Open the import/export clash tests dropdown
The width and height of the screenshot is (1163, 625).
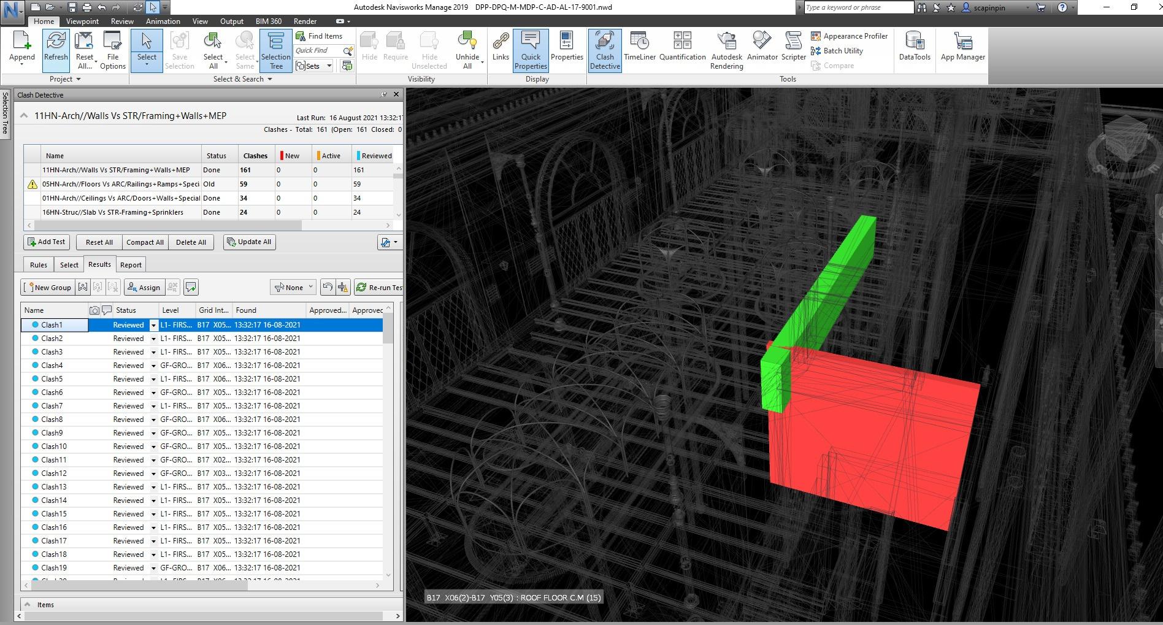tap(390, 242)
